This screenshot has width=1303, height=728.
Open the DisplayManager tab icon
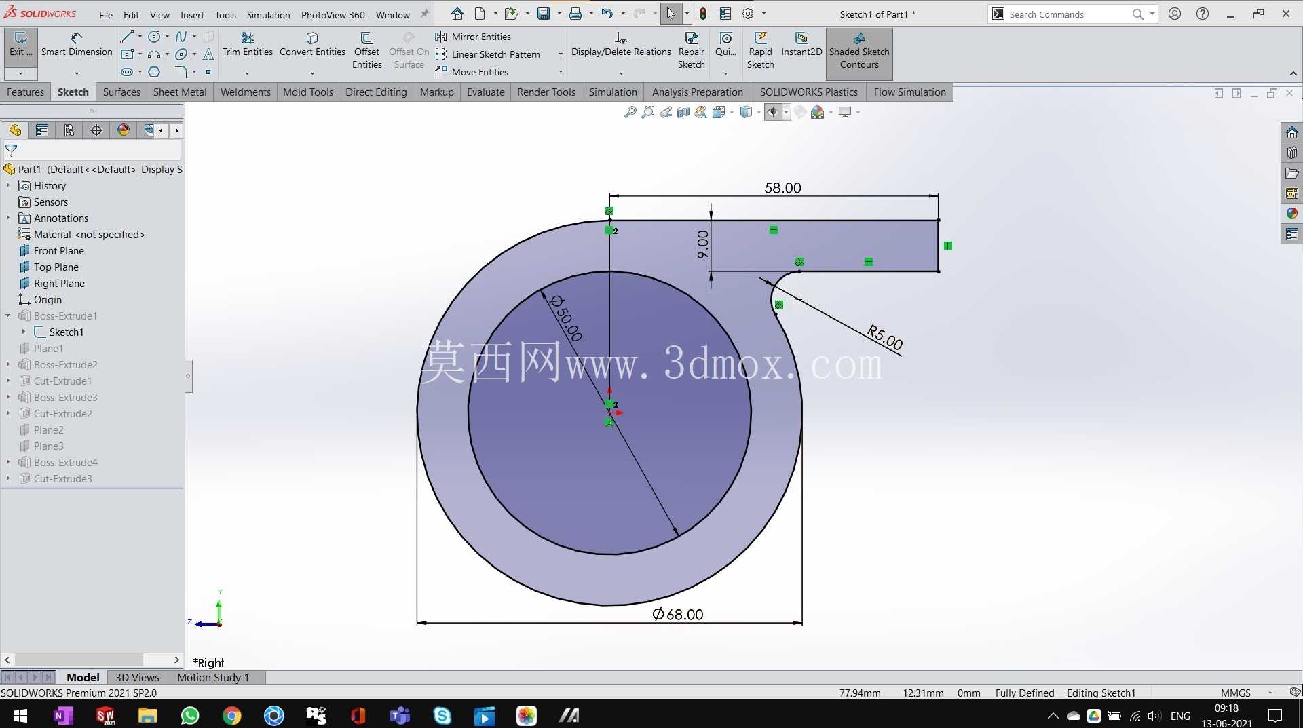point(124,130)
